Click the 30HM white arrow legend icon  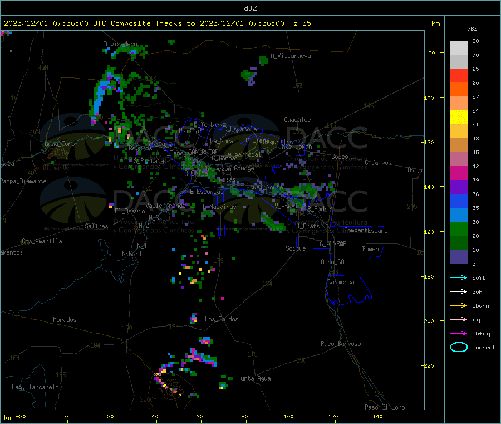[x=459, y=291]
